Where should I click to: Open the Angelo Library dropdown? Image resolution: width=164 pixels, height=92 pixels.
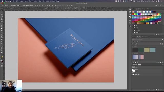tap(148, 42)
